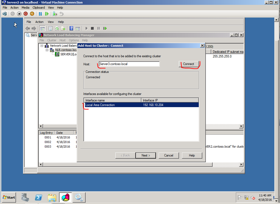280x204 pixels.
Task: Open Action Center flag in system tray
Action: (240, 198)
